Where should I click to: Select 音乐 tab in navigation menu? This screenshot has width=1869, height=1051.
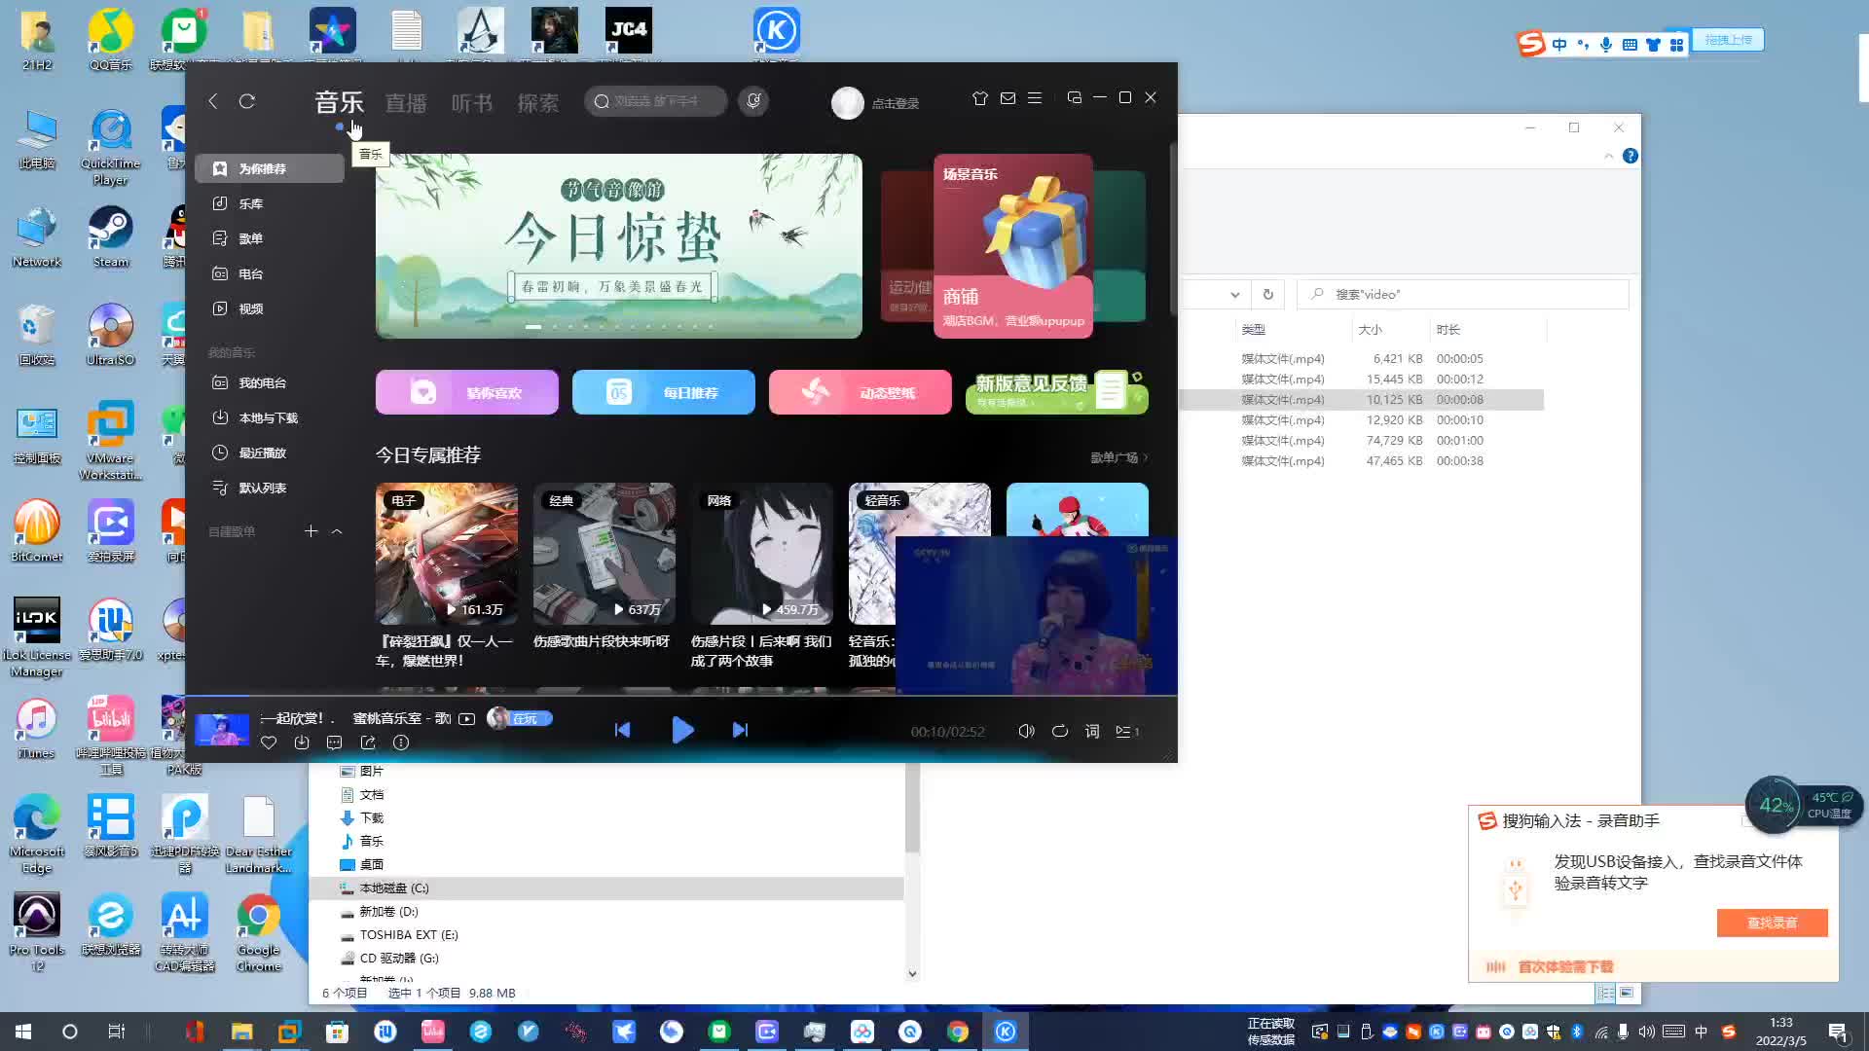click(339, 102)
